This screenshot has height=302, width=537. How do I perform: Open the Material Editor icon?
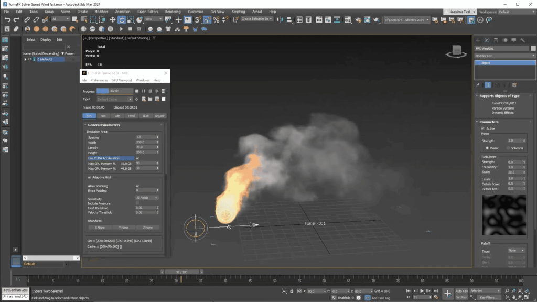pyautogui.click(x=348, y=20)
